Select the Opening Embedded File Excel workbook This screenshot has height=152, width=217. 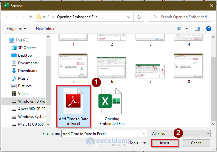[x=112, y=106]
